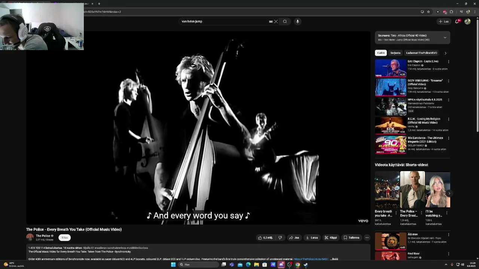This screenshot has width=479, height=269.
Task: Expand description with ...lisää
Action: click(x=334, y=259)
